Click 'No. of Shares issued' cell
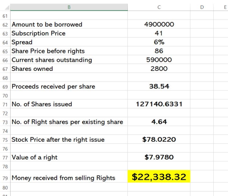The height and width of the screenshot is (196, 228). 69,104
